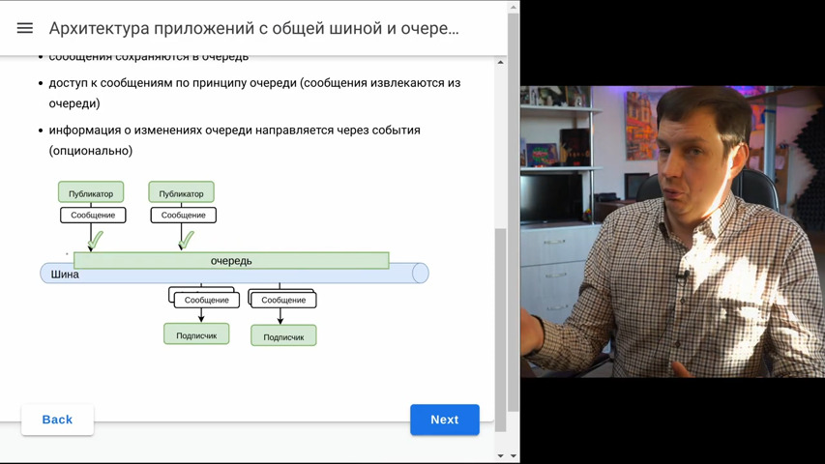The width and height of the screenshot is (825, 464).
Task: Click Сообщение box under first Публикатор
Action: point(93,216)
